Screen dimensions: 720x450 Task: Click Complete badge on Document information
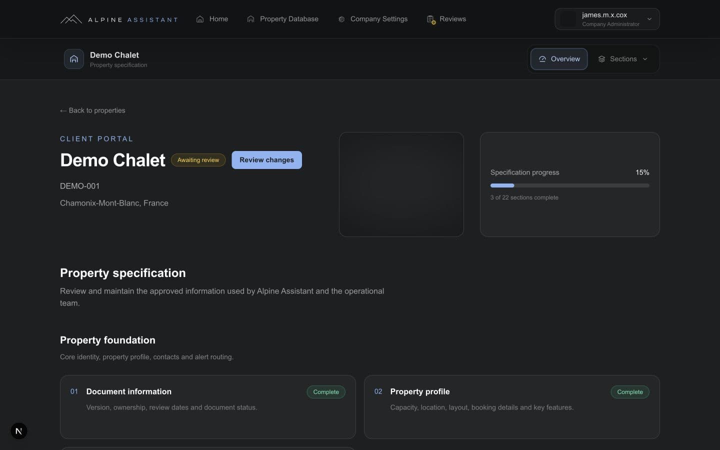pos(326,392)
